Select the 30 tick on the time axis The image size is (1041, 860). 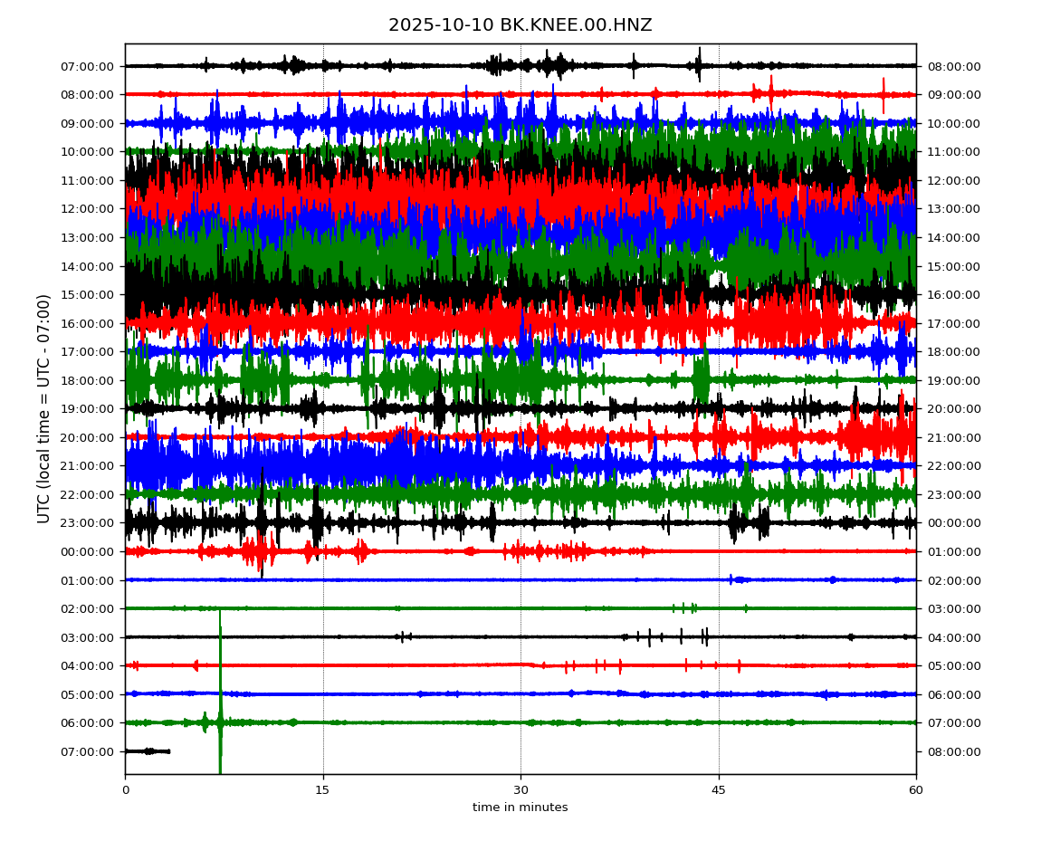pyautogui.click(x=520, y=790)
